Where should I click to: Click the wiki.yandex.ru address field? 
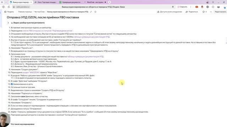23,7
